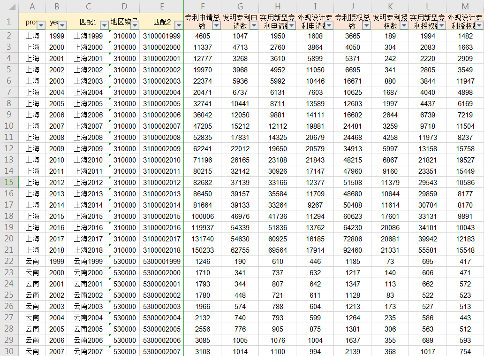Click cell containing 上海1999

(x=88, y=36)
